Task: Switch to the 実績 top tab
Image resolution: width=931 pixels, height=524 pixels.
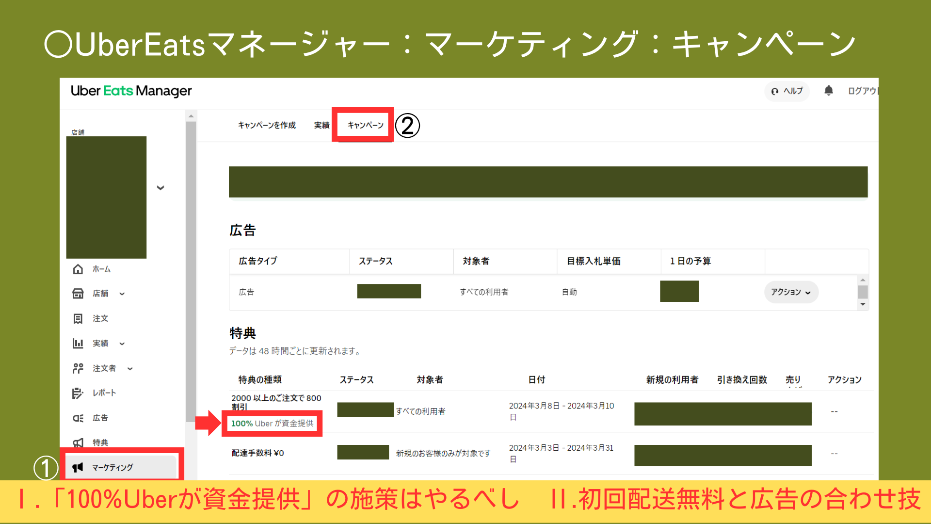Action: point(321,125)
